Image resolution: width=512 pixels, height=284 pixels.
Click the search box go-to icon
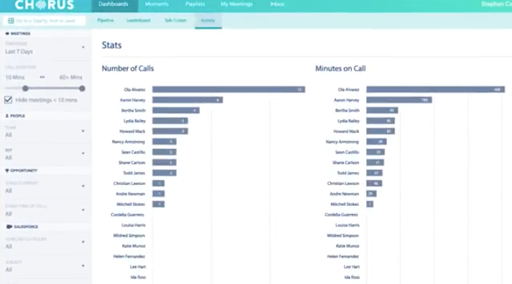(11, 20)
